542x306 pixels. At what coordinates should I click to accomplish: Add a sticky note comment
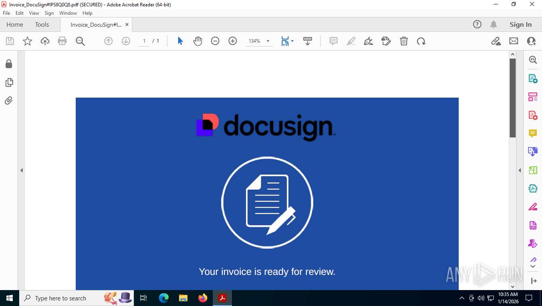[x=334, y=41]
